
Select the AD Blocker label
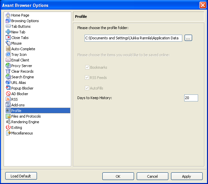(x=19, y=94)
